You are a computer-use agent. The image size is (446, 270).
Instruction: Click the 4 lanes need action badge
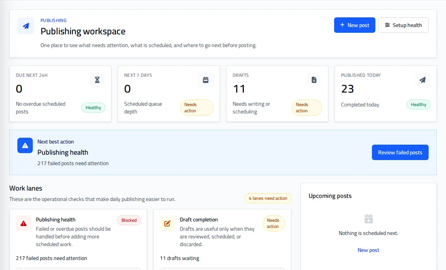268,198
